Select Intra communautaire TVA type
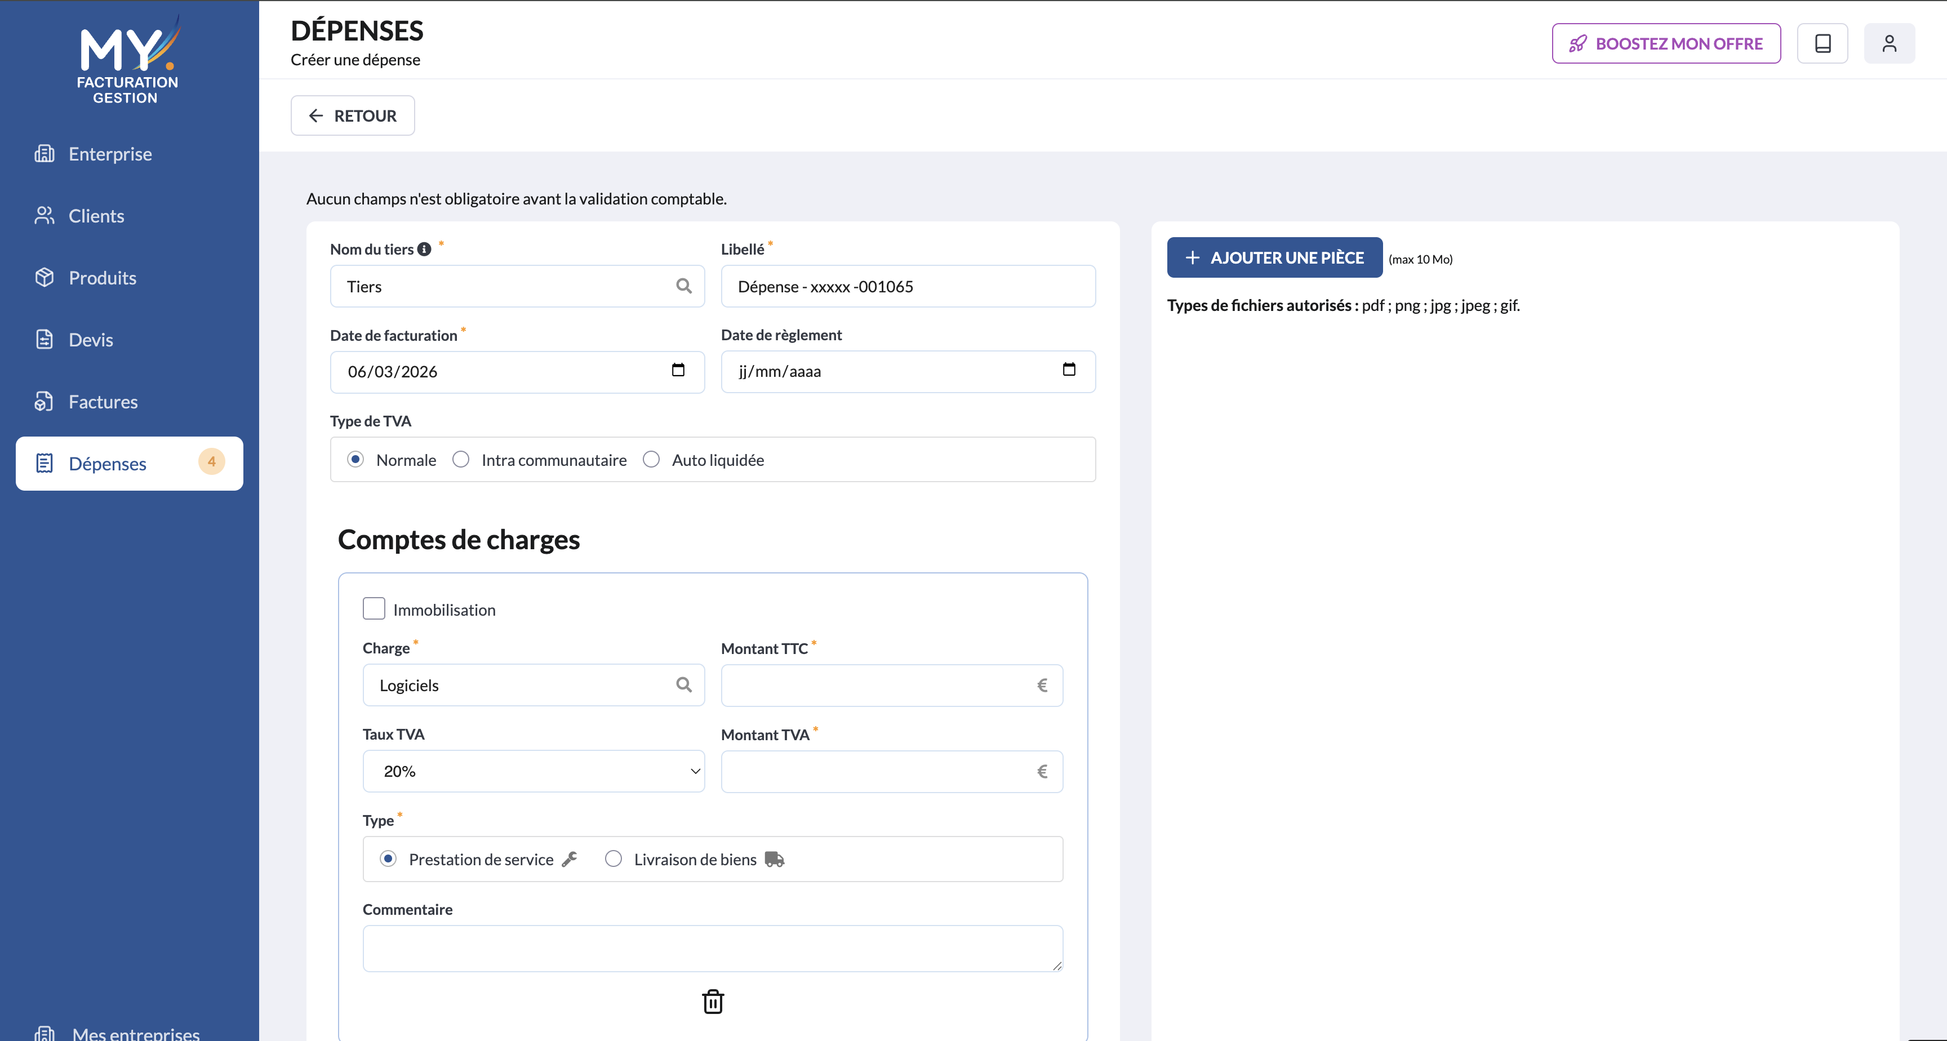The height and width of the screenshot is (1041, 1947). pos(461,460)
